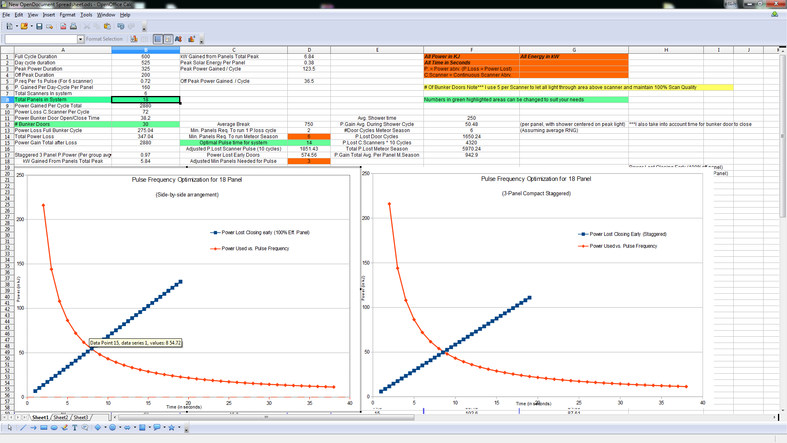Click the Print file icon
This screenshot has width=787, height=443.
[x=73, y=26]
